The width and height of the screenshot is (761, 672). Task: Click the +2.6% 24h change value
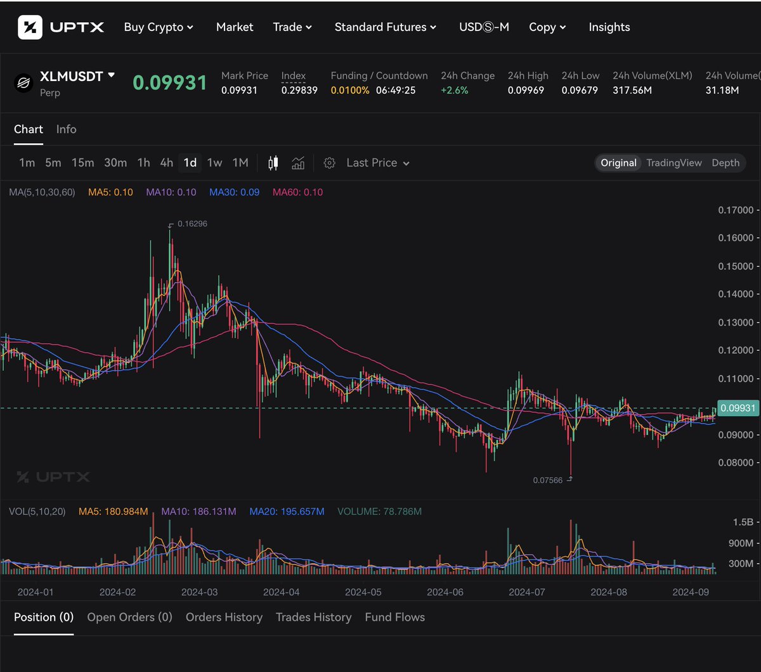pyautogui.click(x=455, y=91)
